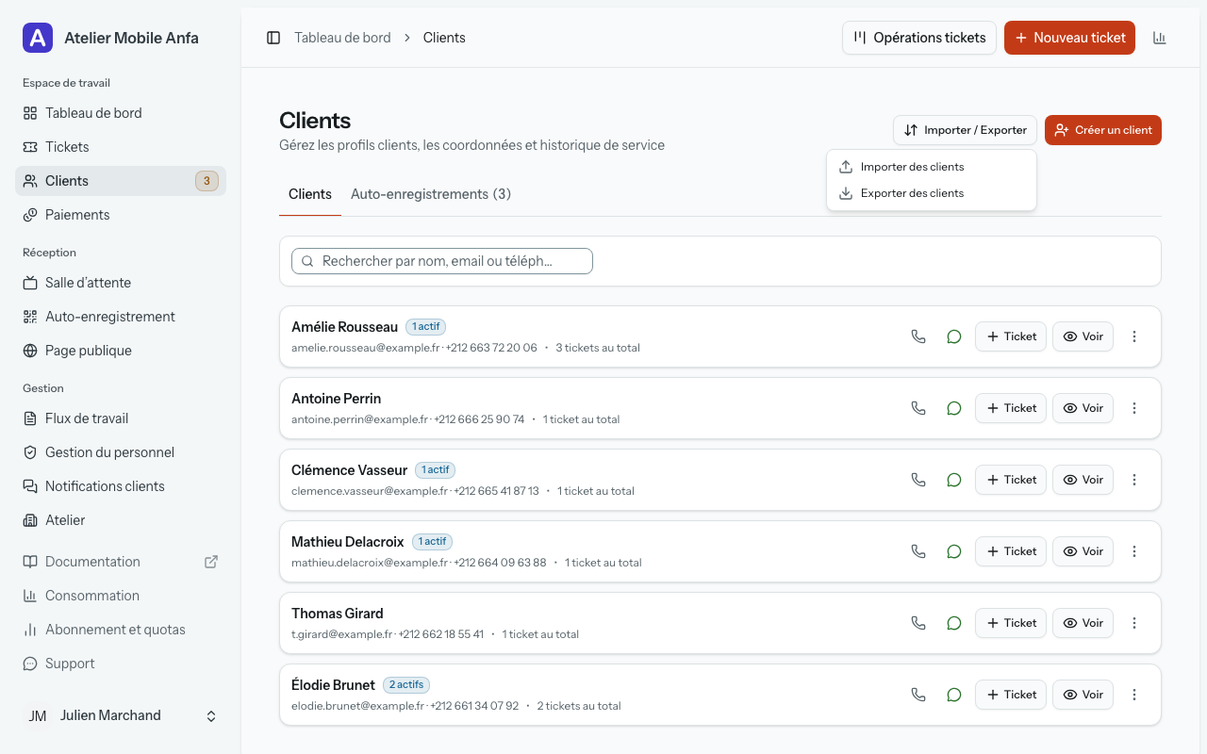Open more options for Thomas Girard
The image size is (1207, 754).
[1134, 623]
